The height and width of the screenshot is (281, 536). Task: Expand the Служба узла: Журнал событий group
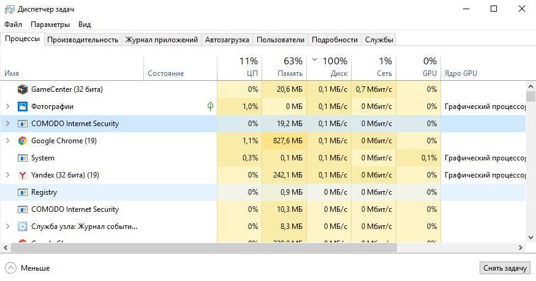7,227
